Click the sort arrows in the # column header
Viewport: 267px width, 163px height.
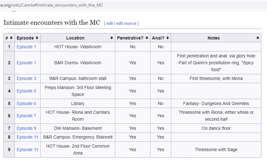[x=11, y=38]
